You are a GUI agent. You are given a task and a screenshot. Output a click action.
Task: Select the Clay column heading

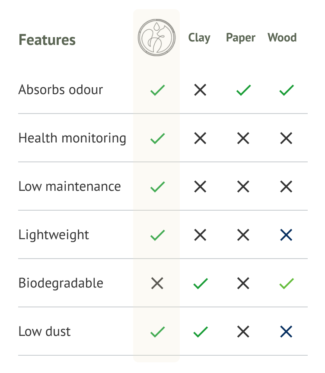pos(199,38)
